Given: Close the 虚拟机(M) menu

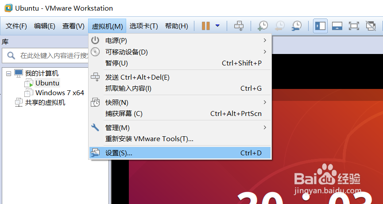Looking at the screenshot, I should pyautogui.click(x=107, y=26).
